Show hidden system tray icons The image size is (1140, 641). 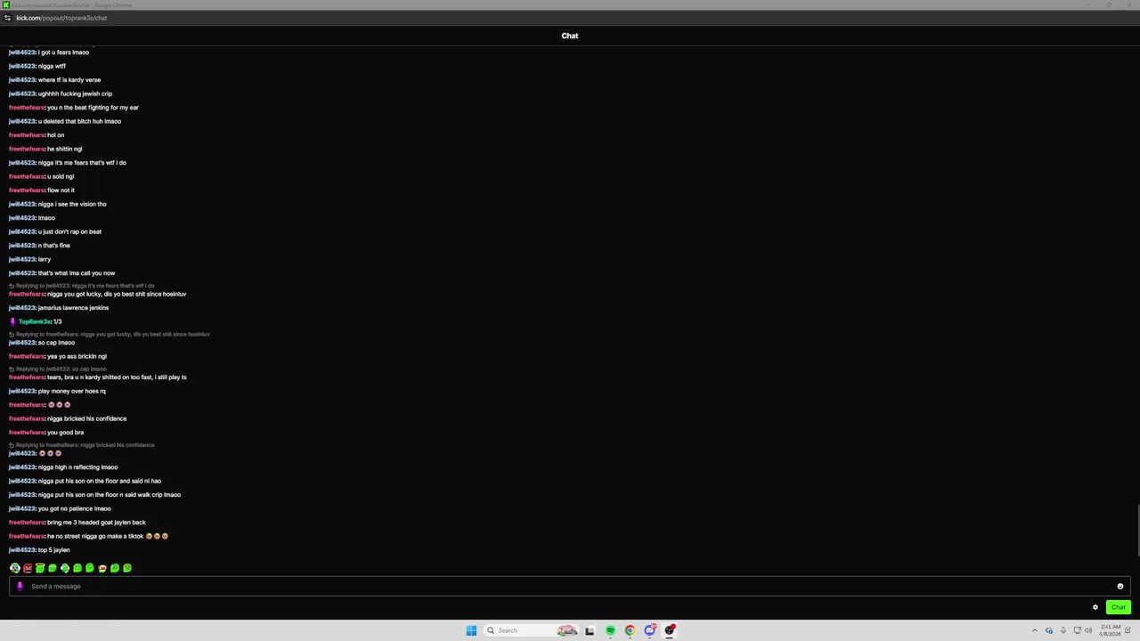pos(1034,630)
